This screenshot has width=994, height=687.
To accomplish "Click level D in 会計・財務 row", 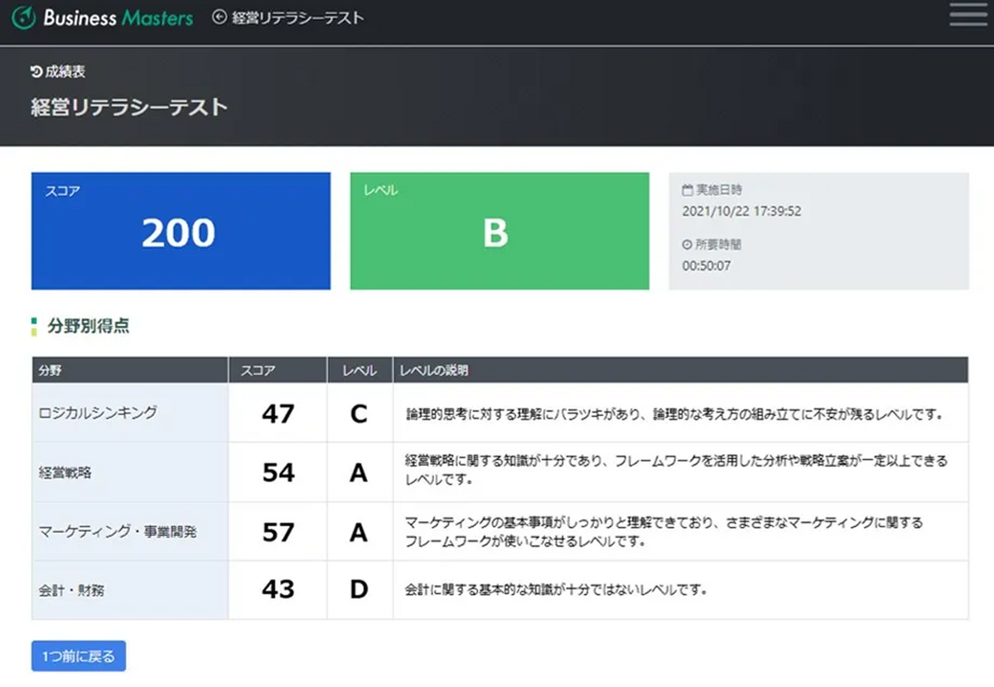I will [x=359, y=590].
